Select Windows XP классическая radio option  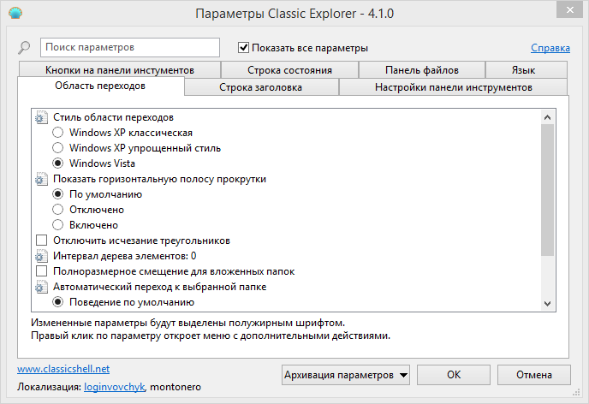click(x=58, y=133)
